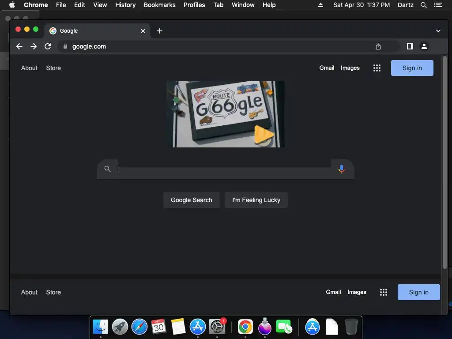Open the Profiles menu
Screen dimensions: 452x339
click(194, 5)
